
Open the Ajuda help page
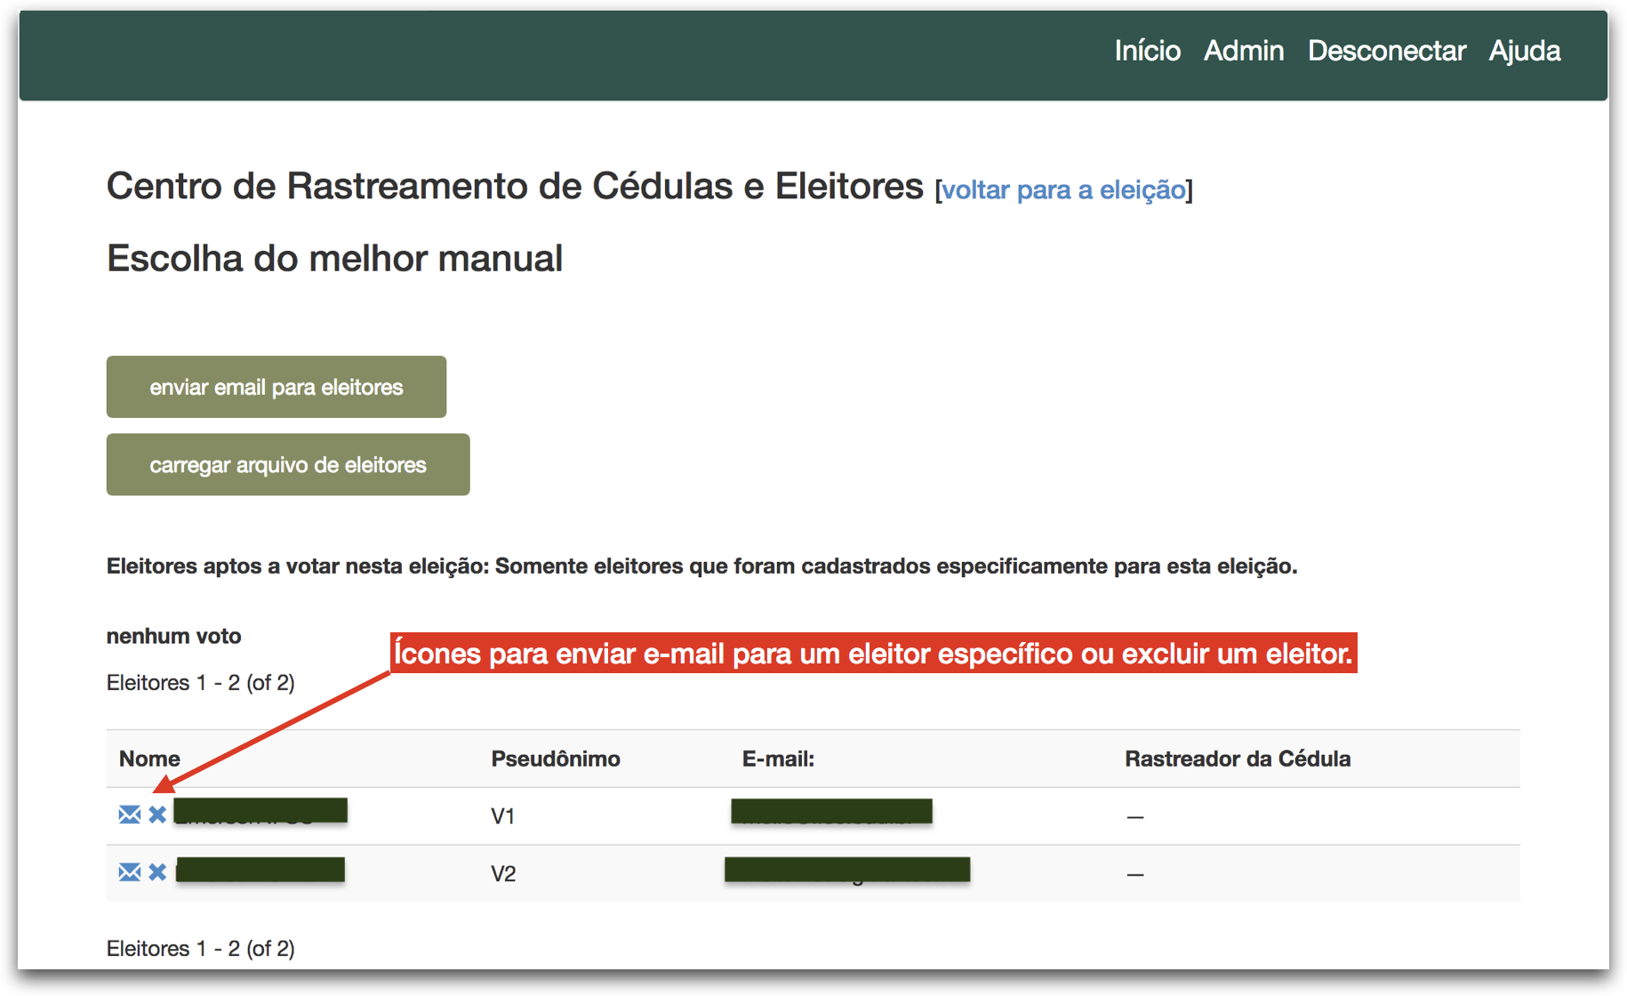(1524, 51)
